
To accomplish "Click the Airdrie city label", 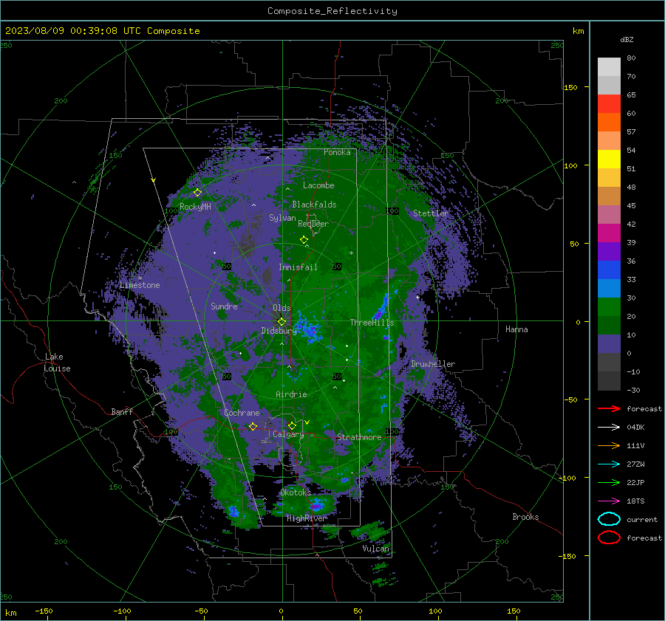I will [x=291, y=394].
